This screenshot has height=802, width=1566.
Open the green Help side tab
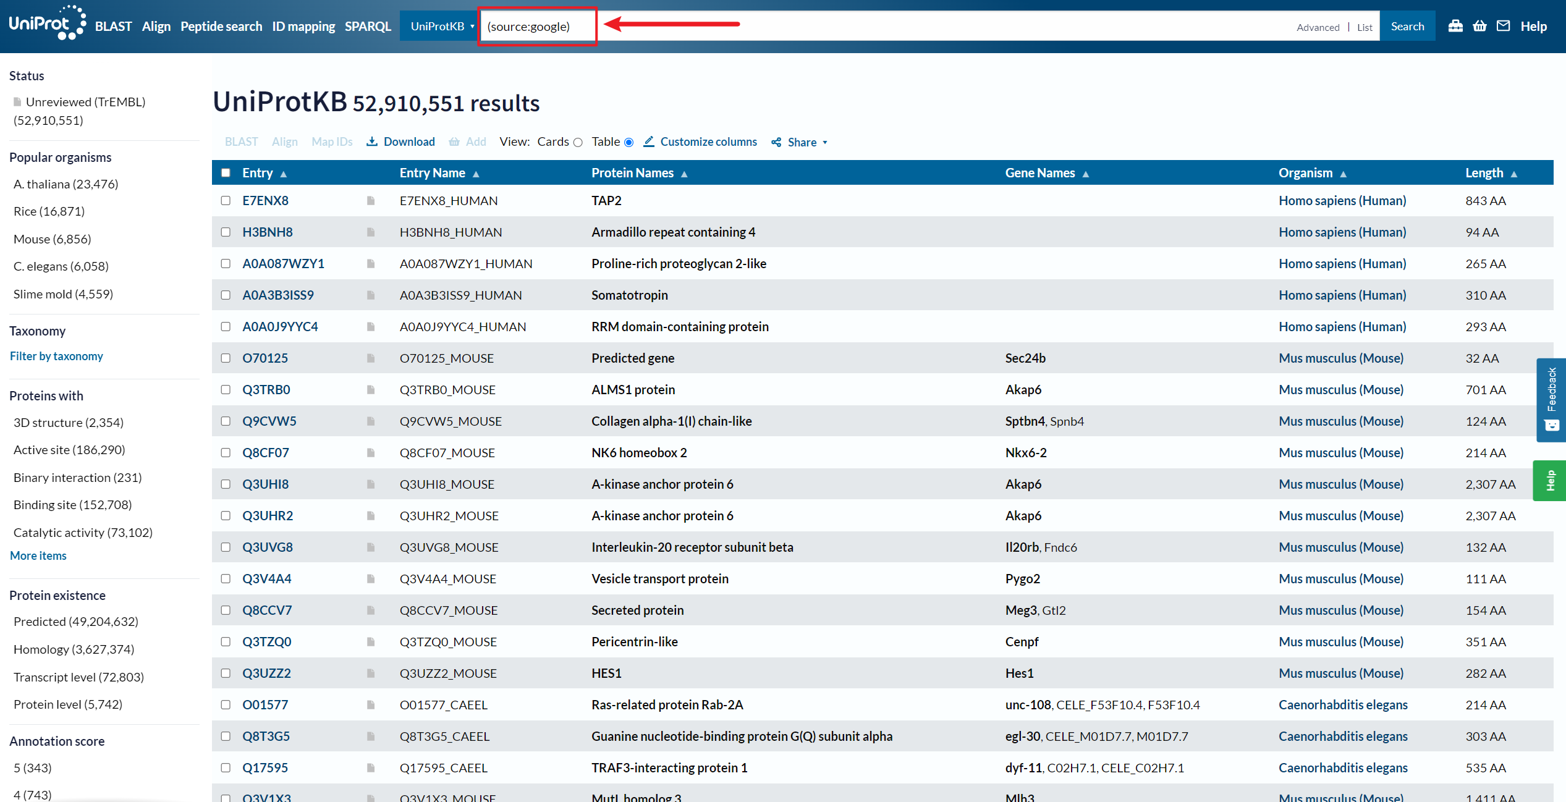1550,480
